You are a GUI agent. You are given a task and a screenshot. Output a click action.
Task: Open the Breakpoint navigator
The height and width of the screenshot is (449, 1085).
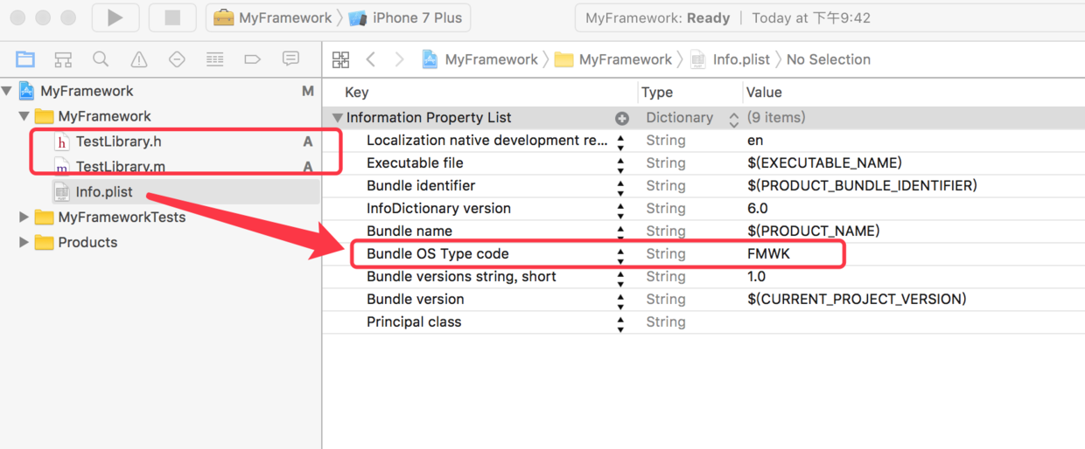[x=252, y=59]
